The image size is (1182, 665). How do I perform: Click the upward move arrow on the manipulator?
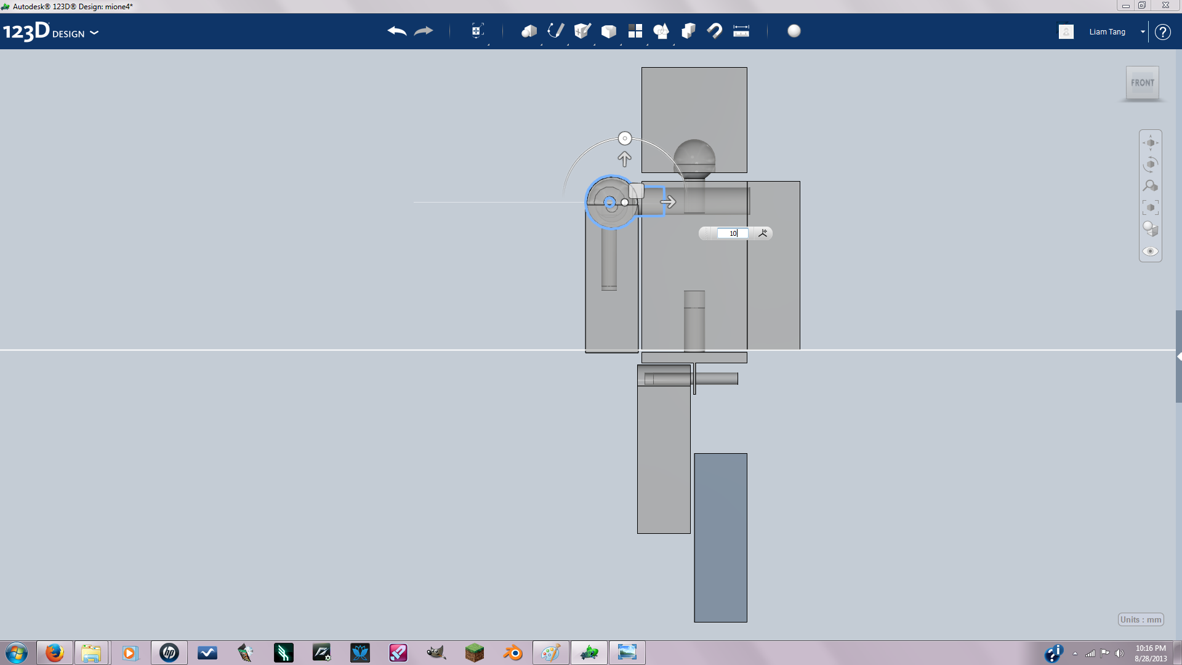click(x=625, y=159)
